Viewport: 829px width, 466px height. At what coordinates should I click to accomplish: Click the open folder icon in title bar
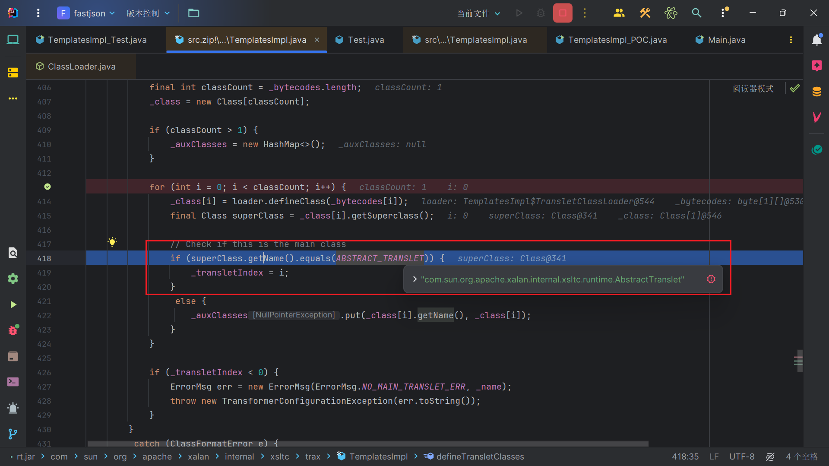(x=193, y=13)
